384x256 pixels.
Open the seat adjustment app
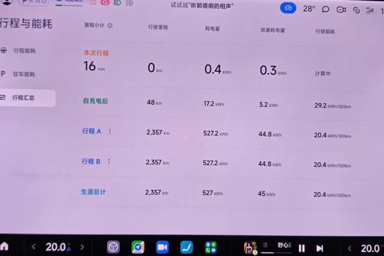tap(187, 247)
